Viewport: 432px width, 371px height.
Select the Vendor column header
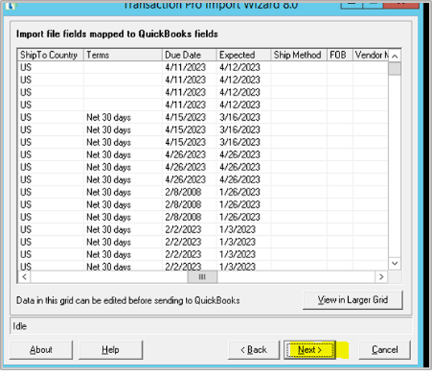tap(371, 55)
